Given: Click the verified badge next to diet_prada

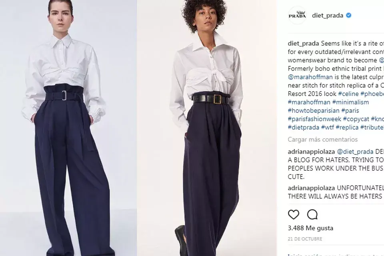Looking at the screenshot, I should 348,16.
